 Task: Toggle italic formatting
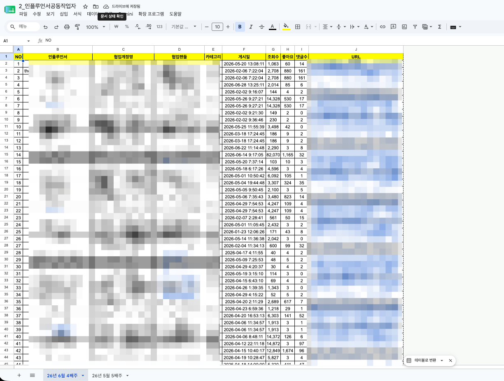(x=251, y=27)
